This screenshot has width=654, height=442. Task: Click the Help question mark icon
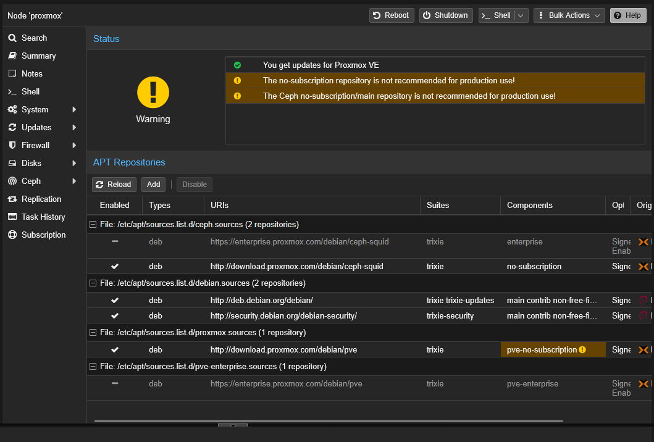click(x=618, y=15)
